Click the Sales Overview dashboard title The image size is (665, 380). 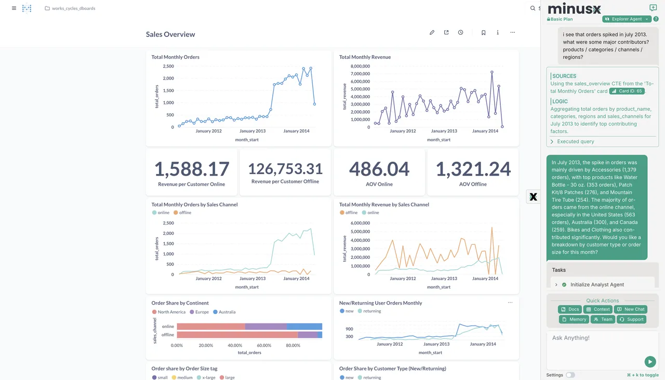tap(170, 34)
